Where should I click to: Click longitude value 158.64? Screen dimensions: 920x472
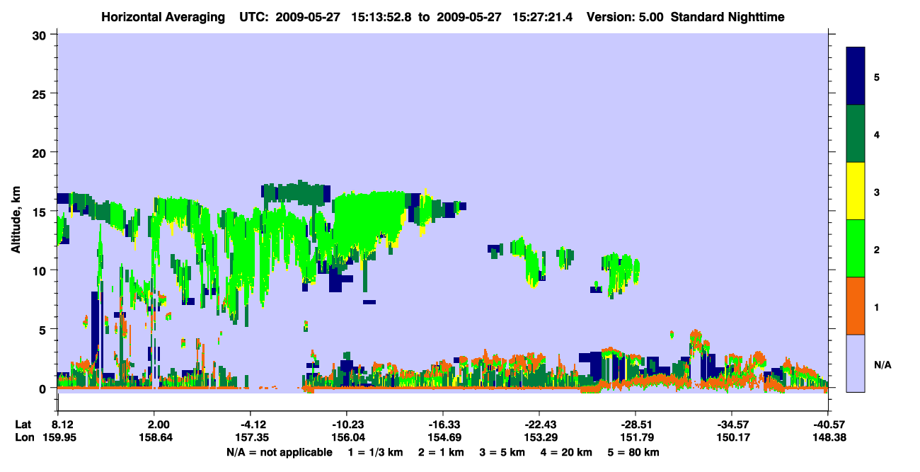(154, 438)
